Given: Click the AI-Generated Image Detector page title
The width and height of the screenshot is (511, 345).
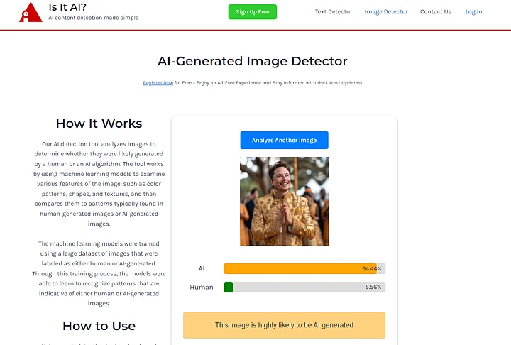Looking at the screenshot, I should point(252,62).
